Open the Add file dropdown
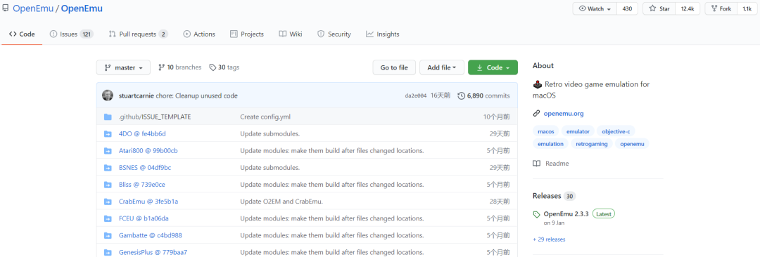 click(441, 67)
